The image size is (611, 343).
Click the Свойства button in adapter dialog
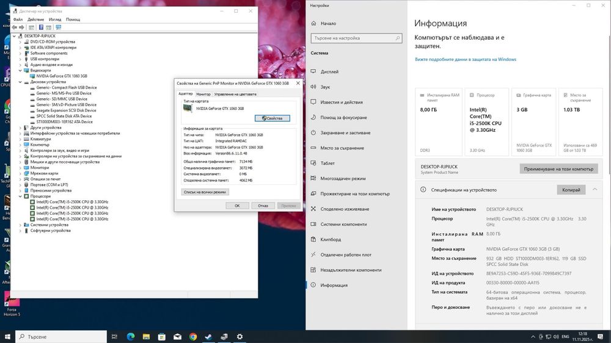pyautogui.click(x=273, y=118)
